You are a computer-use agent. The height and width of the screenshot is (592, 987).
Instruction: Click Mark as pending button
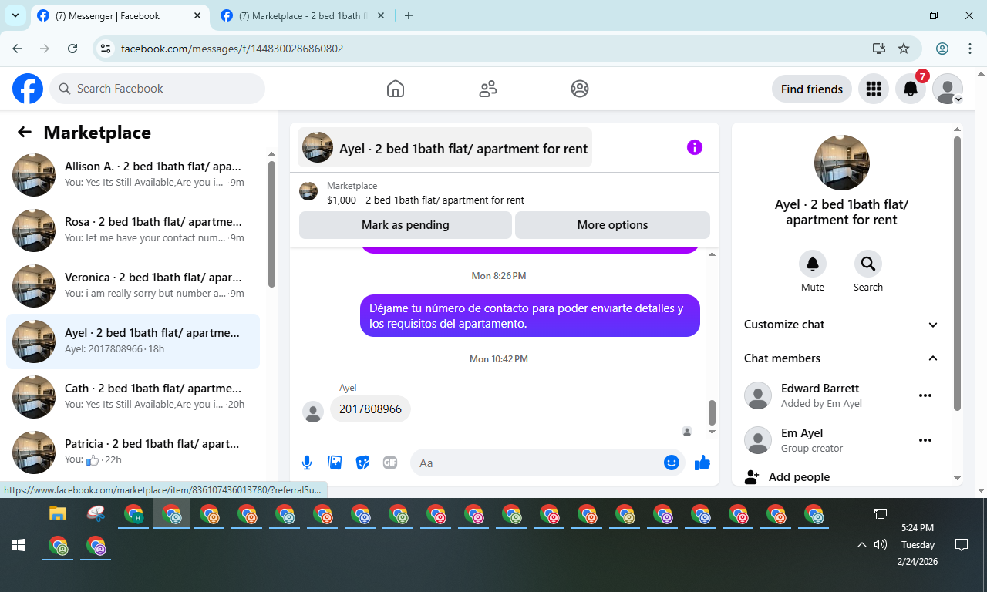click(406, 225)
